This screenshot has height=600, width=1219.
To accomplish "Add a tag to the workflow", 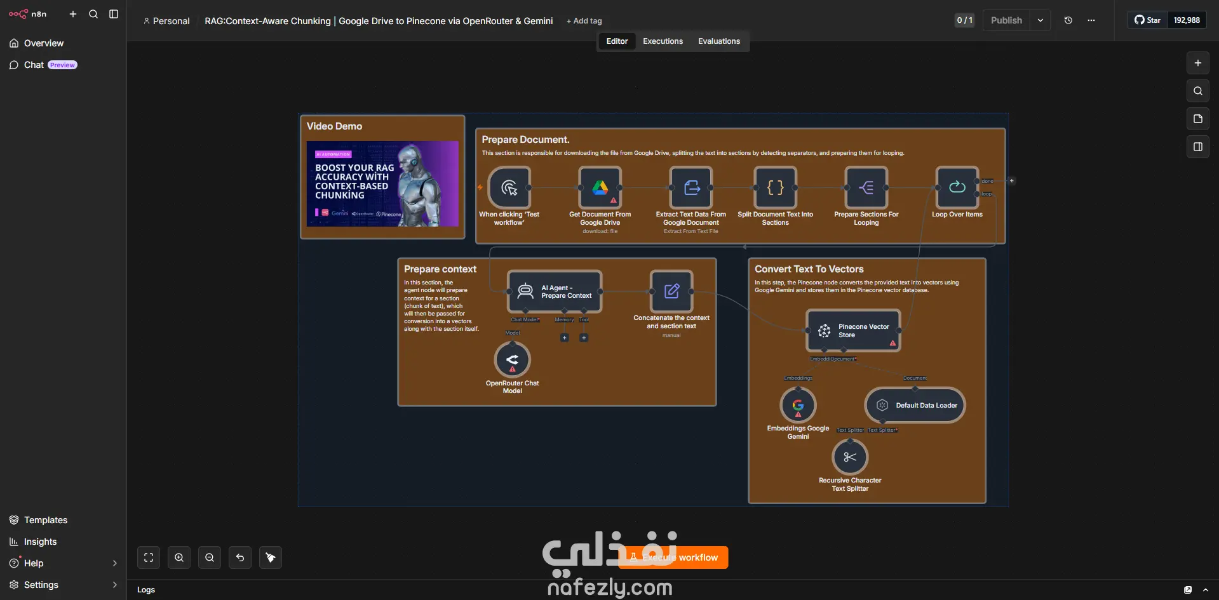I will click(x=584, y=21).
